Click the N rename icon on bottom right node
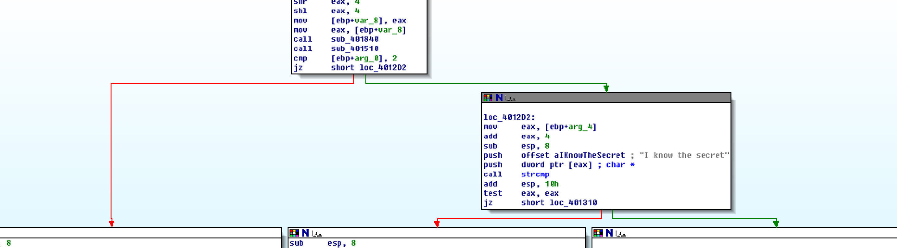897x248 pixels. (x=609, y=233)
